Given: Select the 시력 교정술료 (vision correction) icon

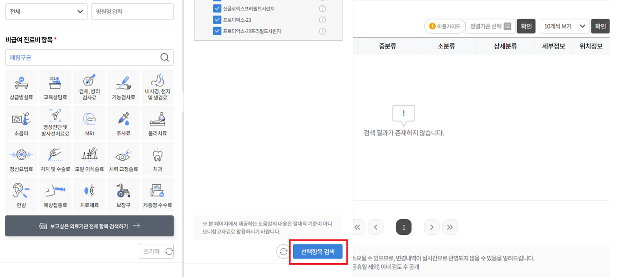Looking at the screenshot, I should (123, 158).
